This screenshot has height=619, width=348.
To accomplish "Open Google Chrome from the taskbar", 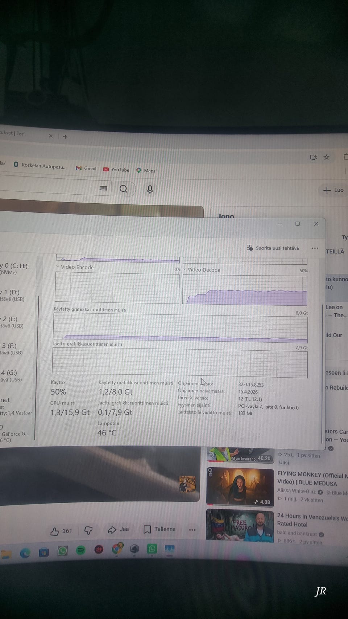I will point(117,549).
